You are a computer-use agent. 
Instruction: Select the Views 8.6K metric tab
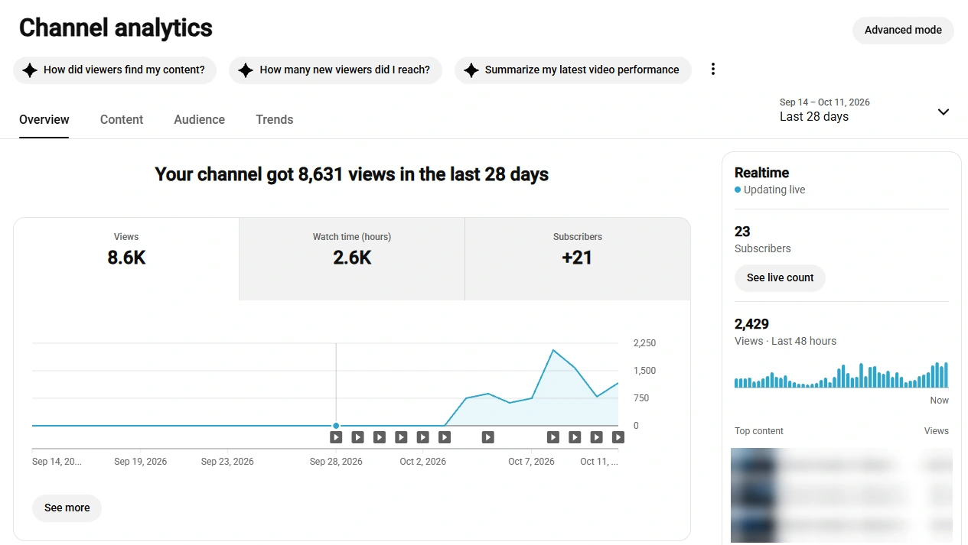[126, 258]
